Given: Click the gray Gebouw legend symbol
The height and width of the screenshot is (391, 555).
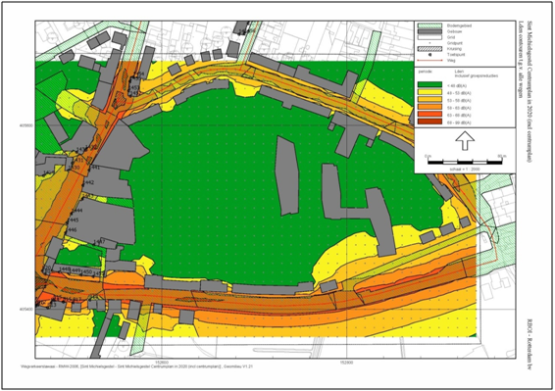Looking at the screenshot, I should point(429,31).
